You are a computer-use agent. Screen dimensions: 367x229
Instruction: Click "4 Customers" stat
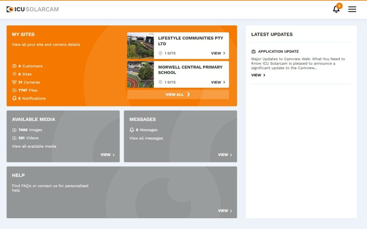[30, 66]
